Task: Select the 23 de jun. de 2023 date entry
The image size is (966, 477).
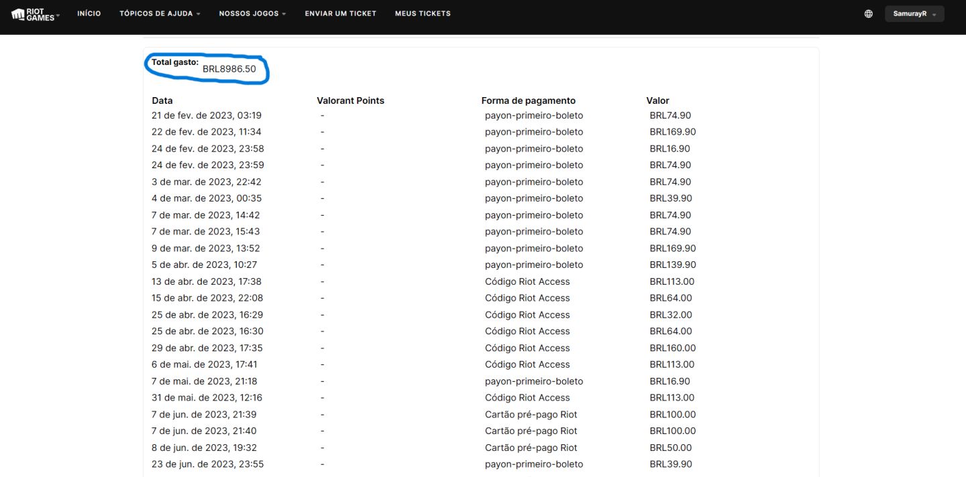Action: [x=208, y=464]
